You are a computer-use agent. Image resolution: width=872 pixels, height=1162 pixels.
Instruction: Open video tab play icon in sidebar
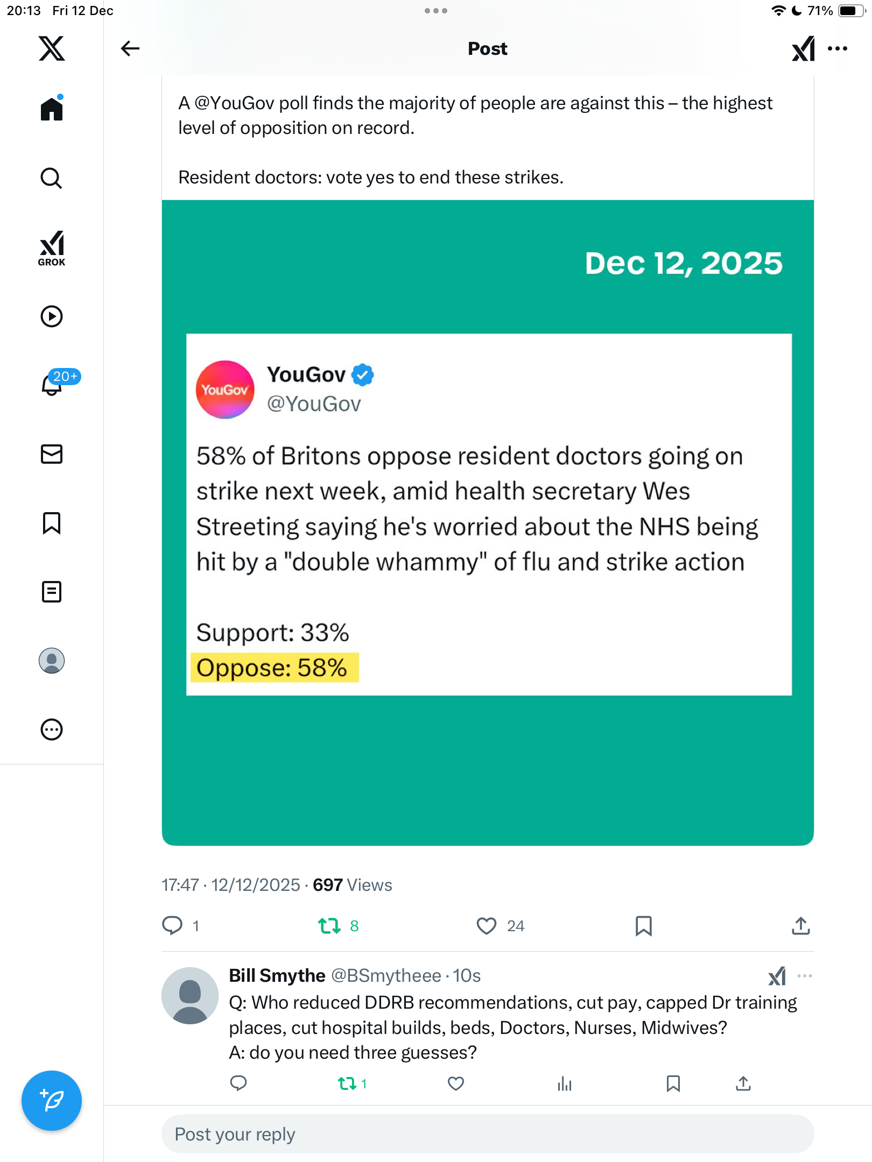[52, 316]
